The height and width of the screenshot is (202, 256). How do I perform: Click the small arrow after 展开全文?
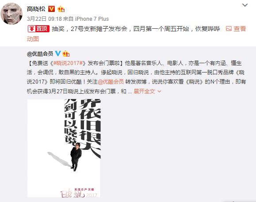tap(159, 91)
